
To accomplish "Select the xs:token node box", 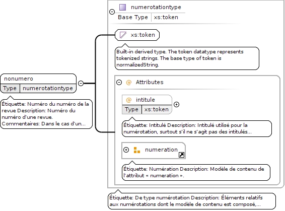I will (x=137, y=35).
